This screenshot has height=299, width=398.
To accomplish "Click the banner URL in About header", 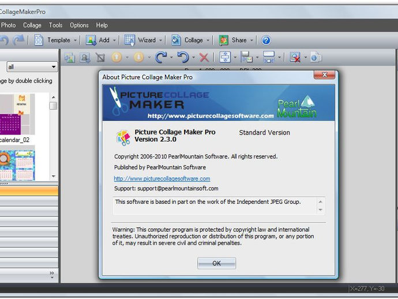I will (x=211, y=116).
